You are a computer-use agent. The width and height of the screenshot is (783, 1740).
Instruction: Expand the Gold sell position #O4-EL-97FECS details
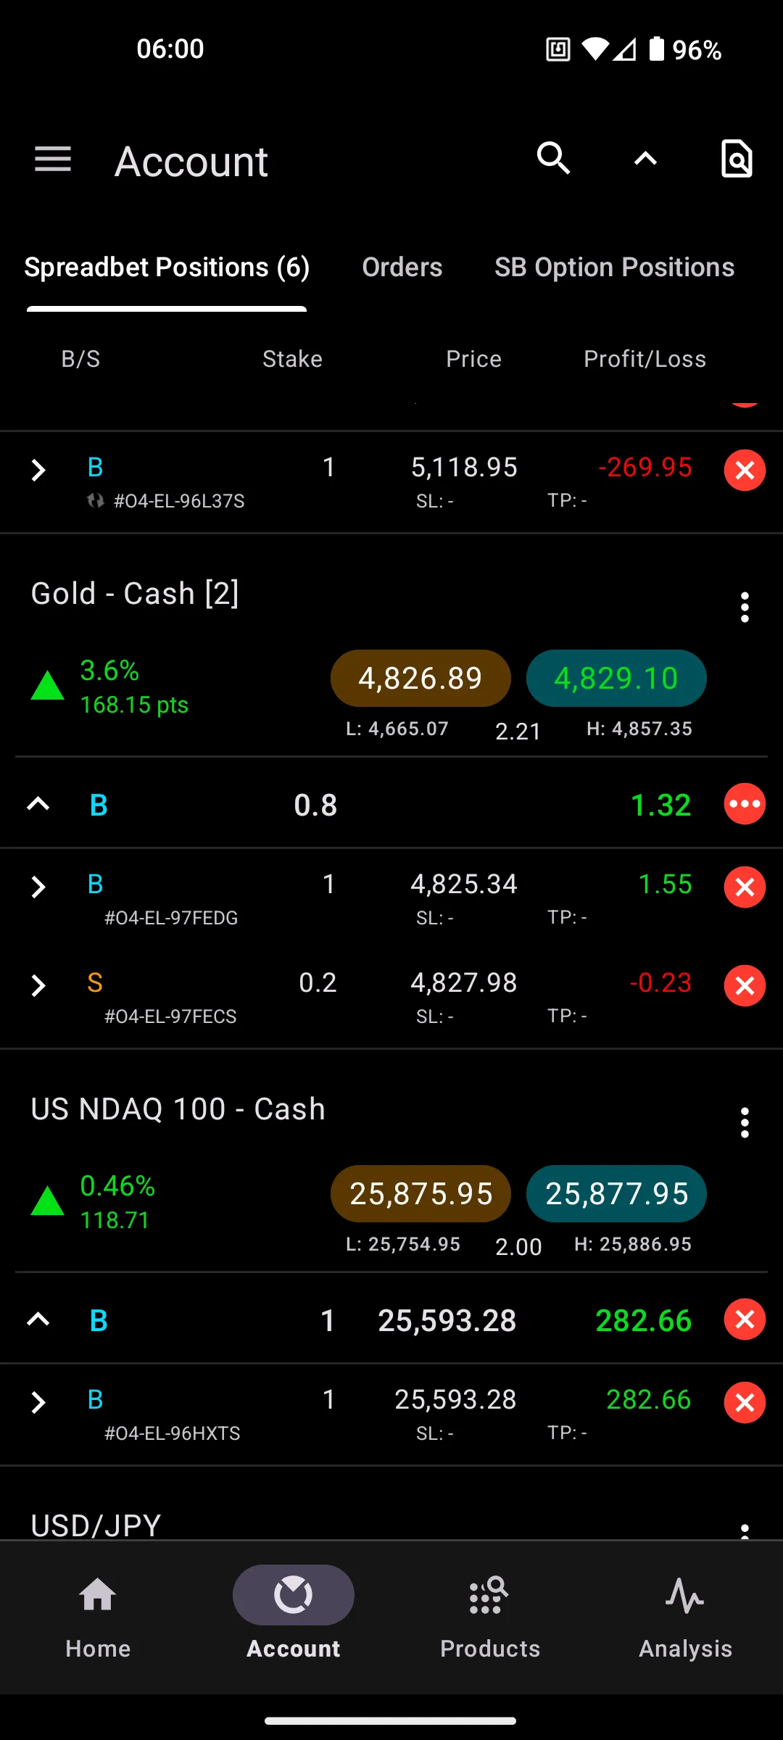click(38, 985)
